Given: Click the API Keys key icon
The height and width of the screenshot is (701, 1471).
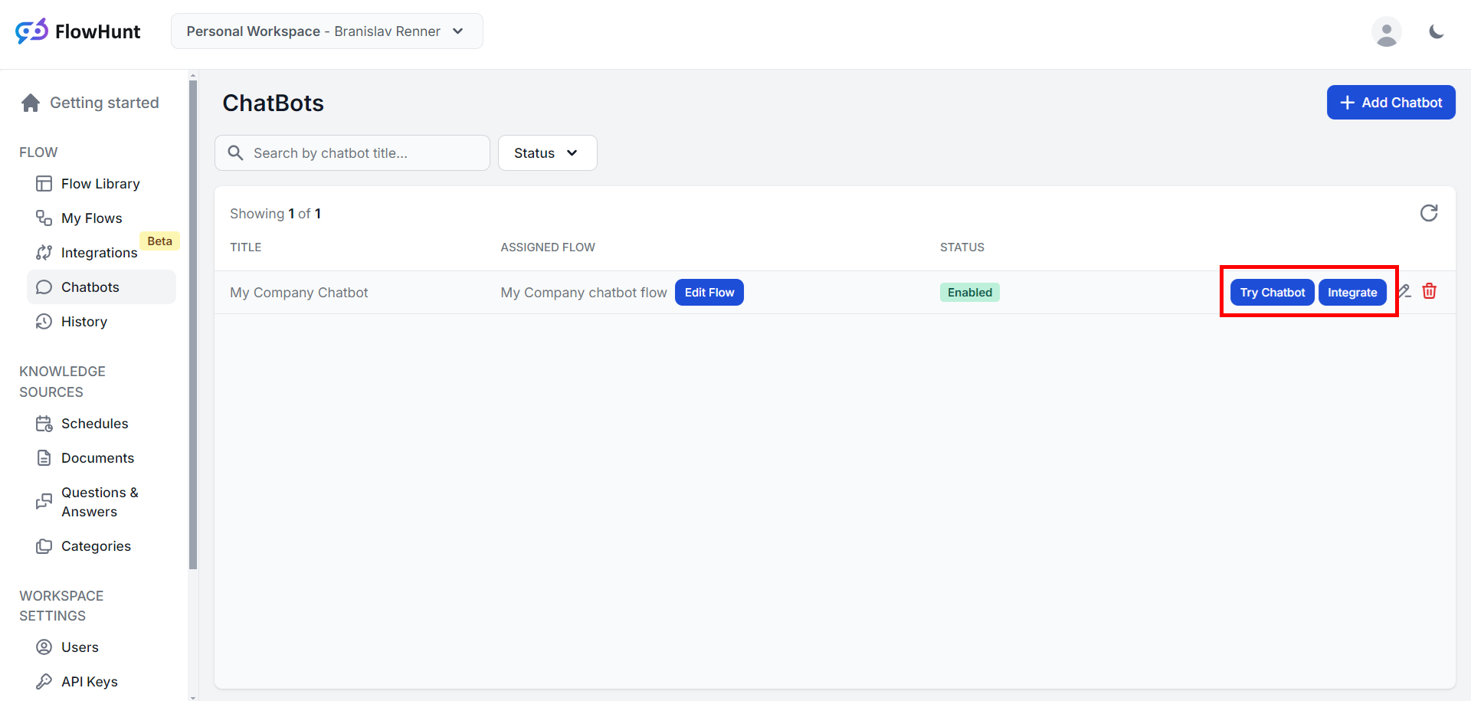Looking at the screenshot, I should [44, 681].
